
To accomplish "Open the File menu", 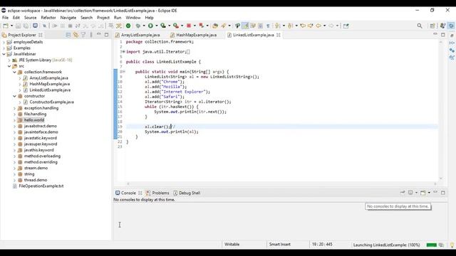I will [x=5, y=18].
